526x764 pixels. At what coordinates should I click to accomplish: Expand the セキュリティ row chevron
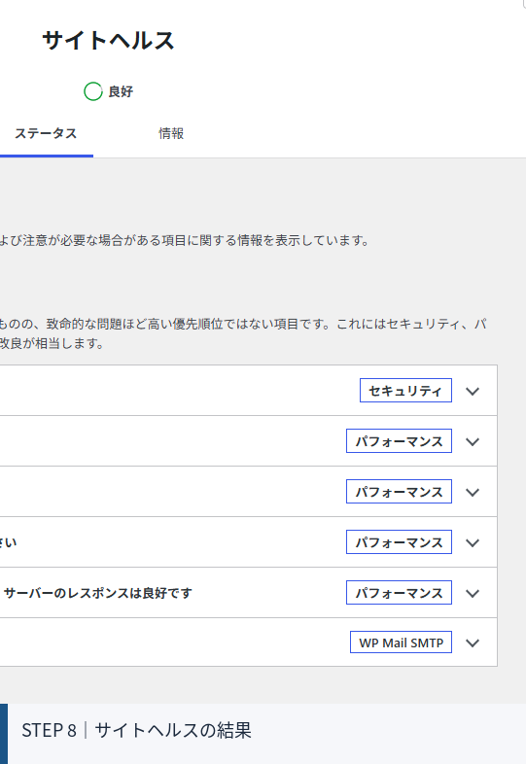tap(473, 392)
